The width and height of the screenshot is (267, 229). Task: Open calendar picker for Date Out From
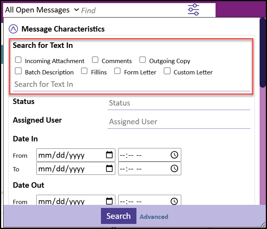(x=109, y=201)
